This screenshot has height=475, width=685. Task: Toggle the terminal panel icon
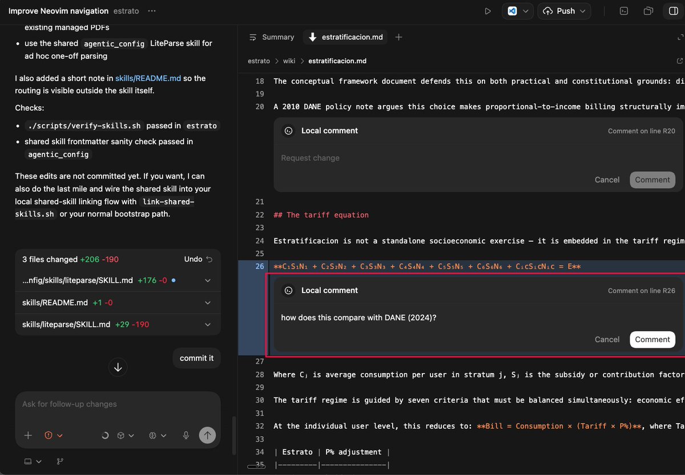[624, 11]
